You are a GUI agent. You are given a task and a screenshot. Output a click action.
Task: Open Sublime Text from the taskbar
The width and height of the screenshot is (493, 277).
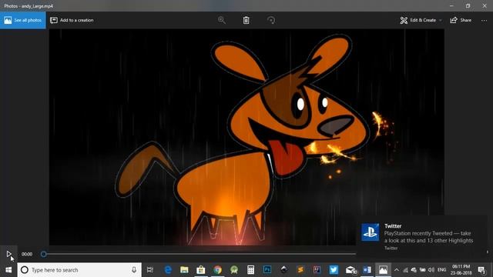(x=300, y=270)
